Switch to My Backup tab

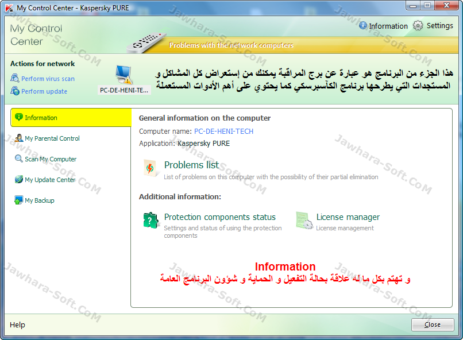(x=40, y=200)
